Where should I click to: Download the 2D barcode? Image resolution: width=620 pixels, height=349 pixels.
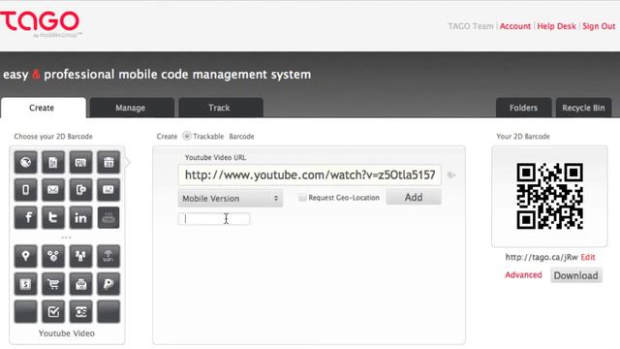(x=575, y=275)
